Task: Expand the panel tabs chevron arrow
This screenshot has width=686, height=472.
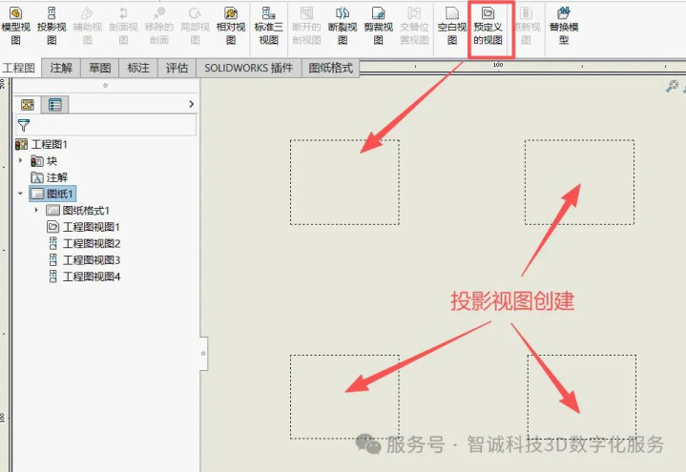Action: click(191, 104)
